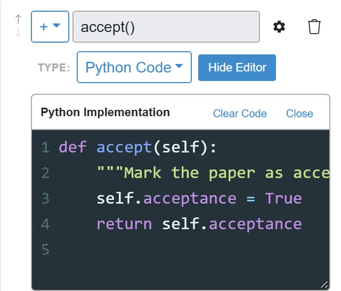This screenshot has width=341, height=291.
Task: Close the Python Implementation editor
Action: tap(299, 114)
